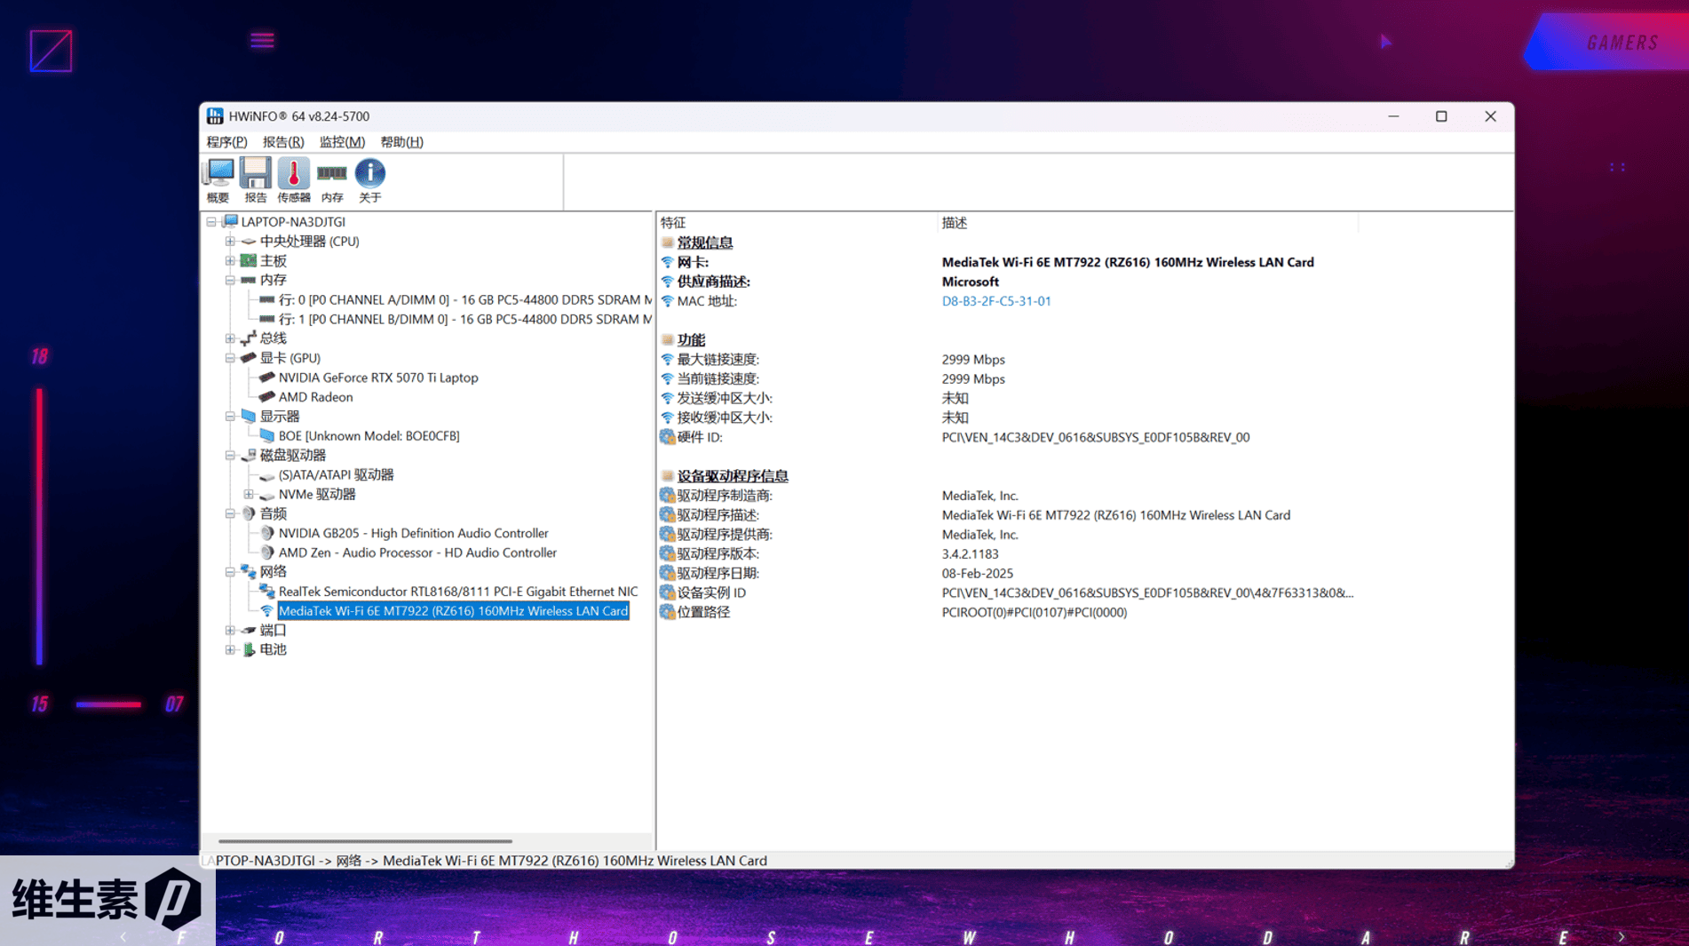Viewport: 1689px width, 946px height.
Task: Expand the 主板 motherboard node
Action: (x=230, y=261)
